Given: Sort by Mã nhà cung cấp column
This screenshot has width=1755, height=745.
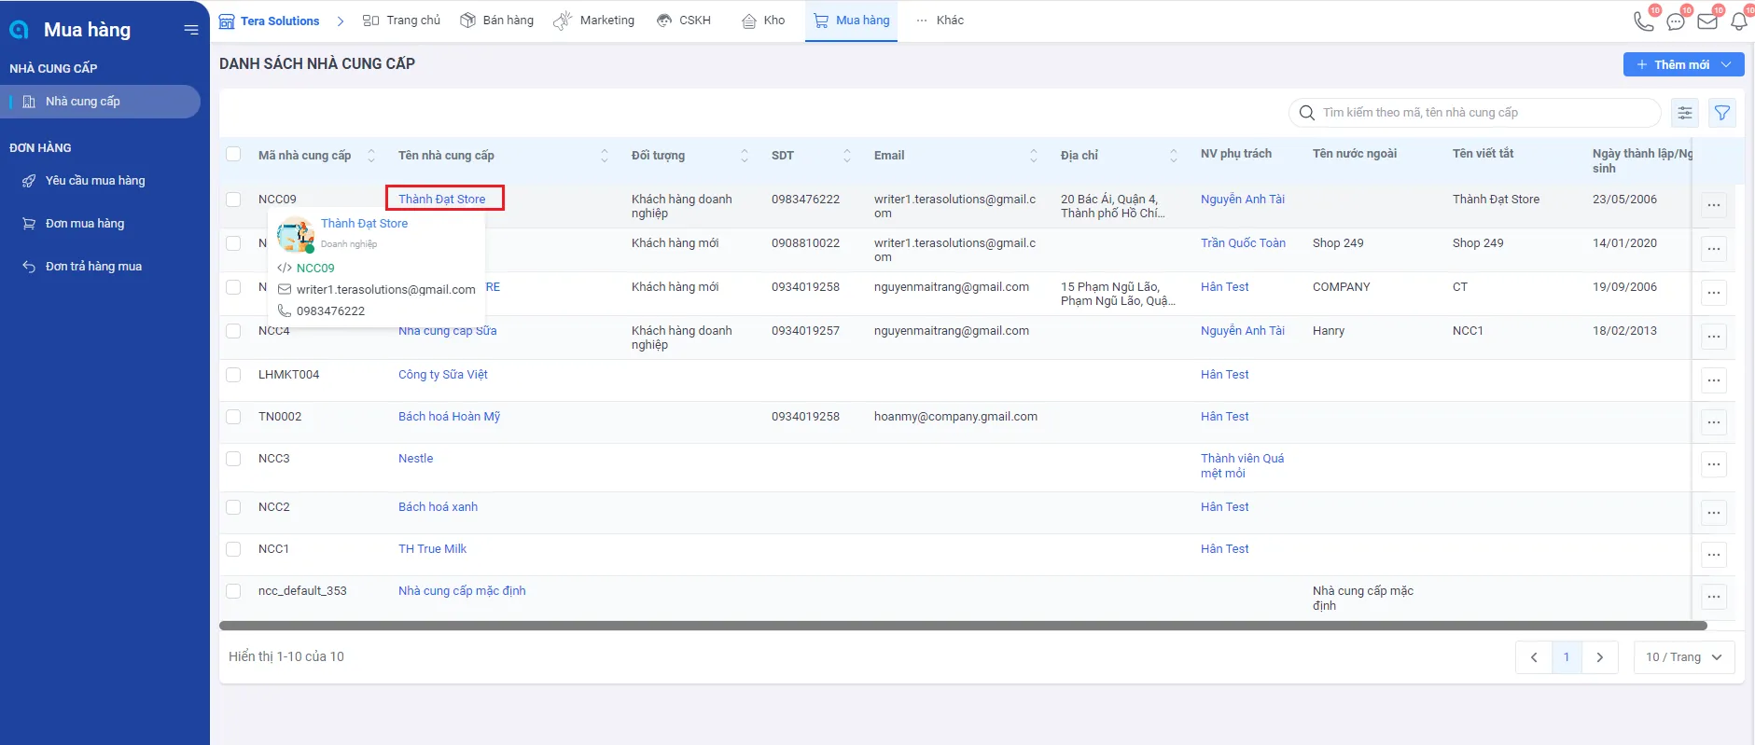Looking at the screenshot, I should pos(371,156).
